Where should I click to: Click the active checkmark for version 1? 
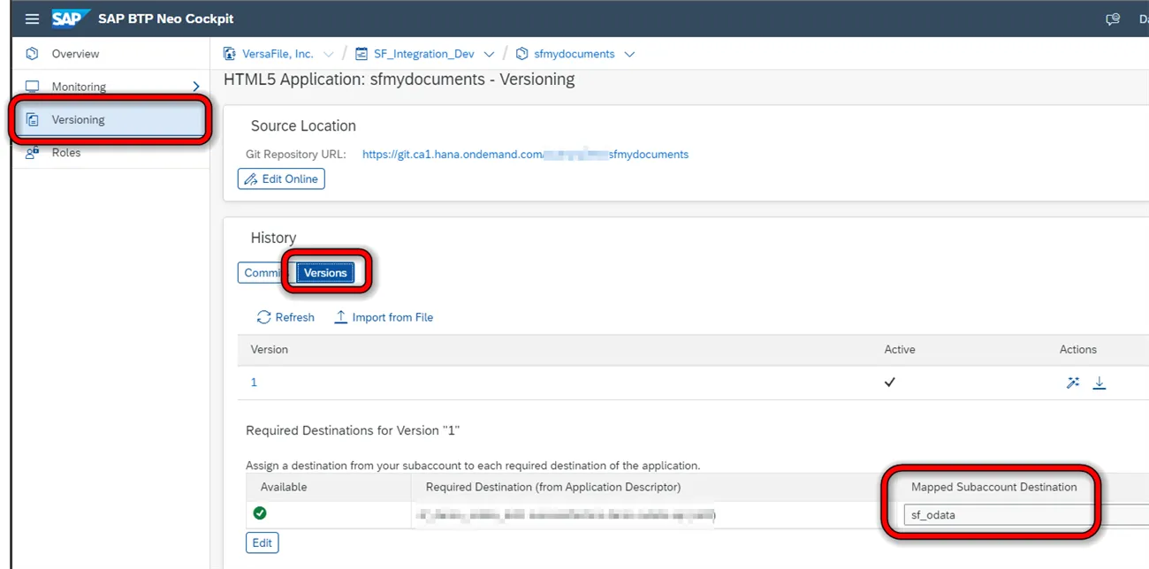click(890, 383)
